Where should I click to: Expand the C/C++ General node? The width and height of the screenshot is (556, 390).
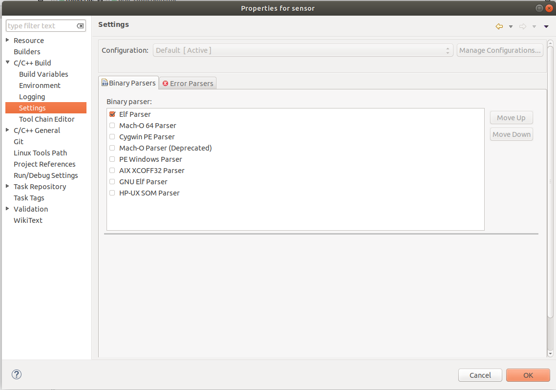pyautogui.click(x=7, y=130)
